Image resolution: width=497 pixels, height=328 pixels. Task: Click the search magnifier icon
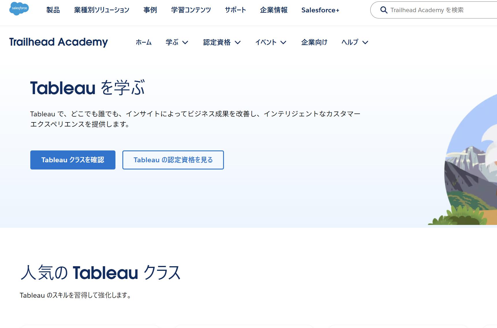[384, 10]
